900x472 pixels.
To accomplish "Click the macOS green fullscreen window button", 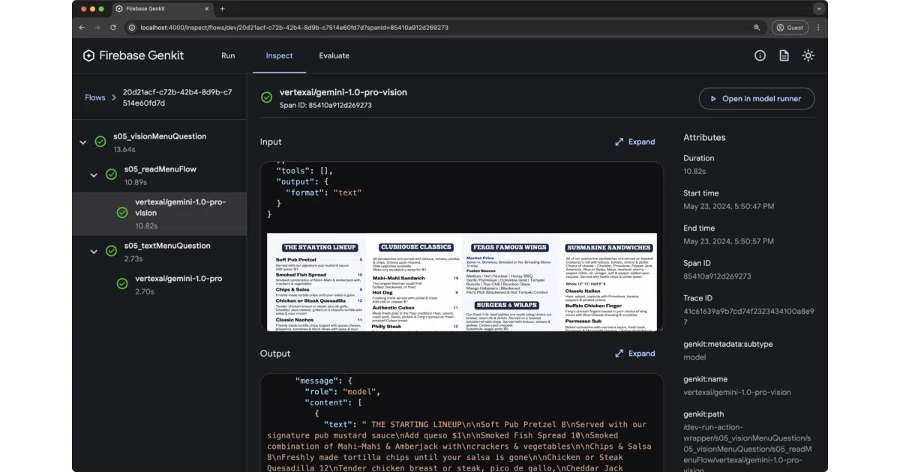I will pos(102,8).
